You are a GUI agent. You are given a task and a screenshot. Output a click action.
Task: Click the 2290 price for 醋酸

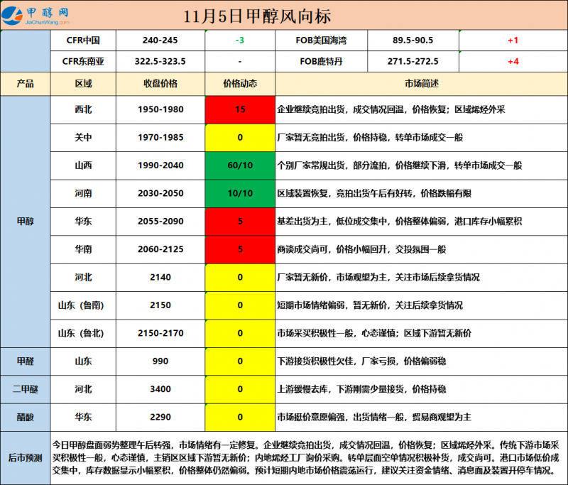pos(160,417)
